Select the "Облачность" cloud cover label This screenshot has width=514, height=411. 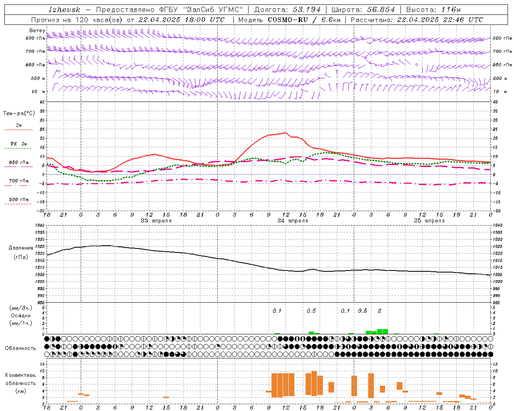[x=20, y=348]
